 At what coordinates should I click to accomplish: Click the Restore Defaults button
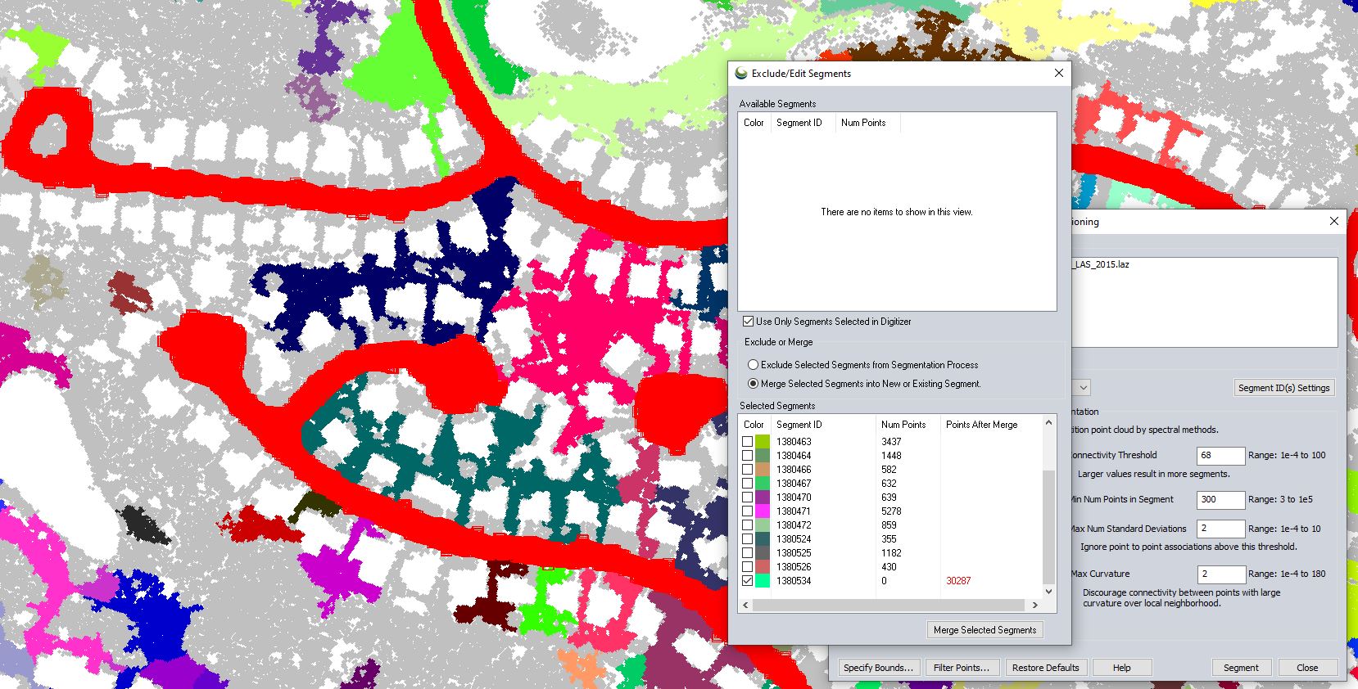tap(1045, 668)
